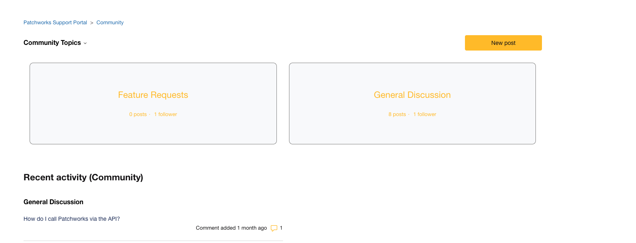Open the Feature Requests topic card

(153, 104)
